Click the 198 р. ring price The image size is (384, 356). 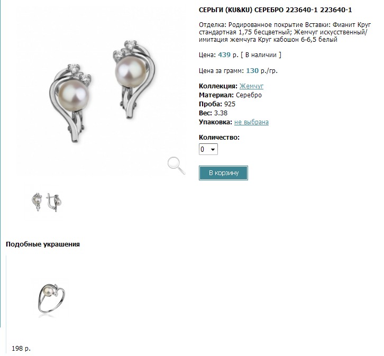coord(21,348)
